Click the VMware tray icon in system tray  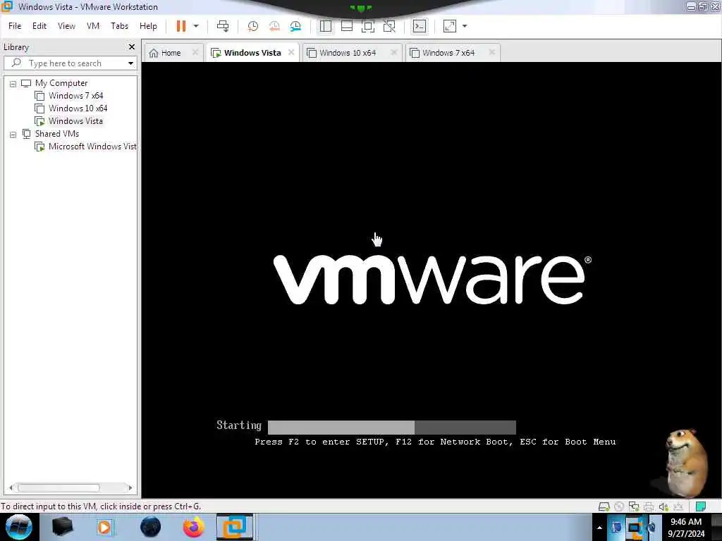pos(634,528)
